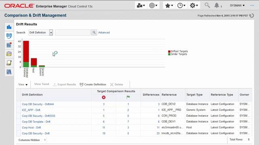Sort by Reference Type column header

[222, 95]
